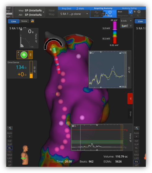Click the circle icon in Force graph
This screenshot has height=173, width=152.
click(x=75, y=126)
